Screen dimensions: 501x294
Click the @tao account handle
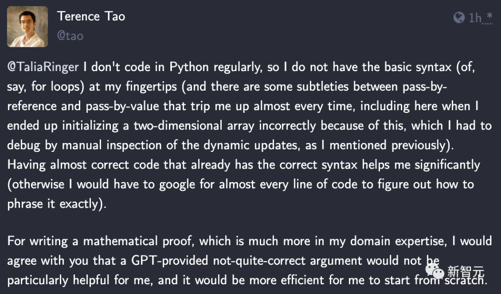click(70, 36)
